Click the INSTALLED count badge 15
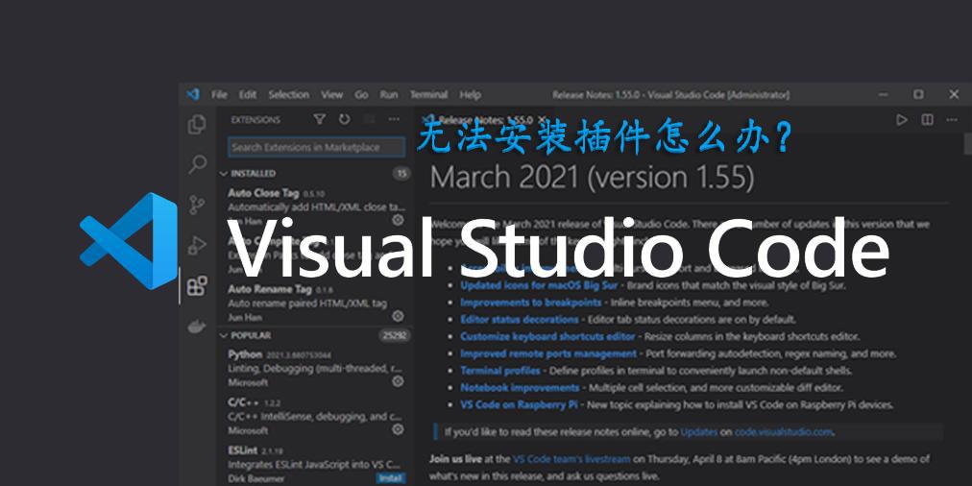The height and width of the screenshot is (486, 972). pyautogui.click(x=401, y=174)
